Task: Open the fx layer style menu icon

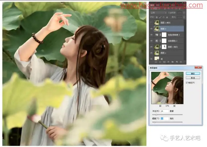Action: 160,62
